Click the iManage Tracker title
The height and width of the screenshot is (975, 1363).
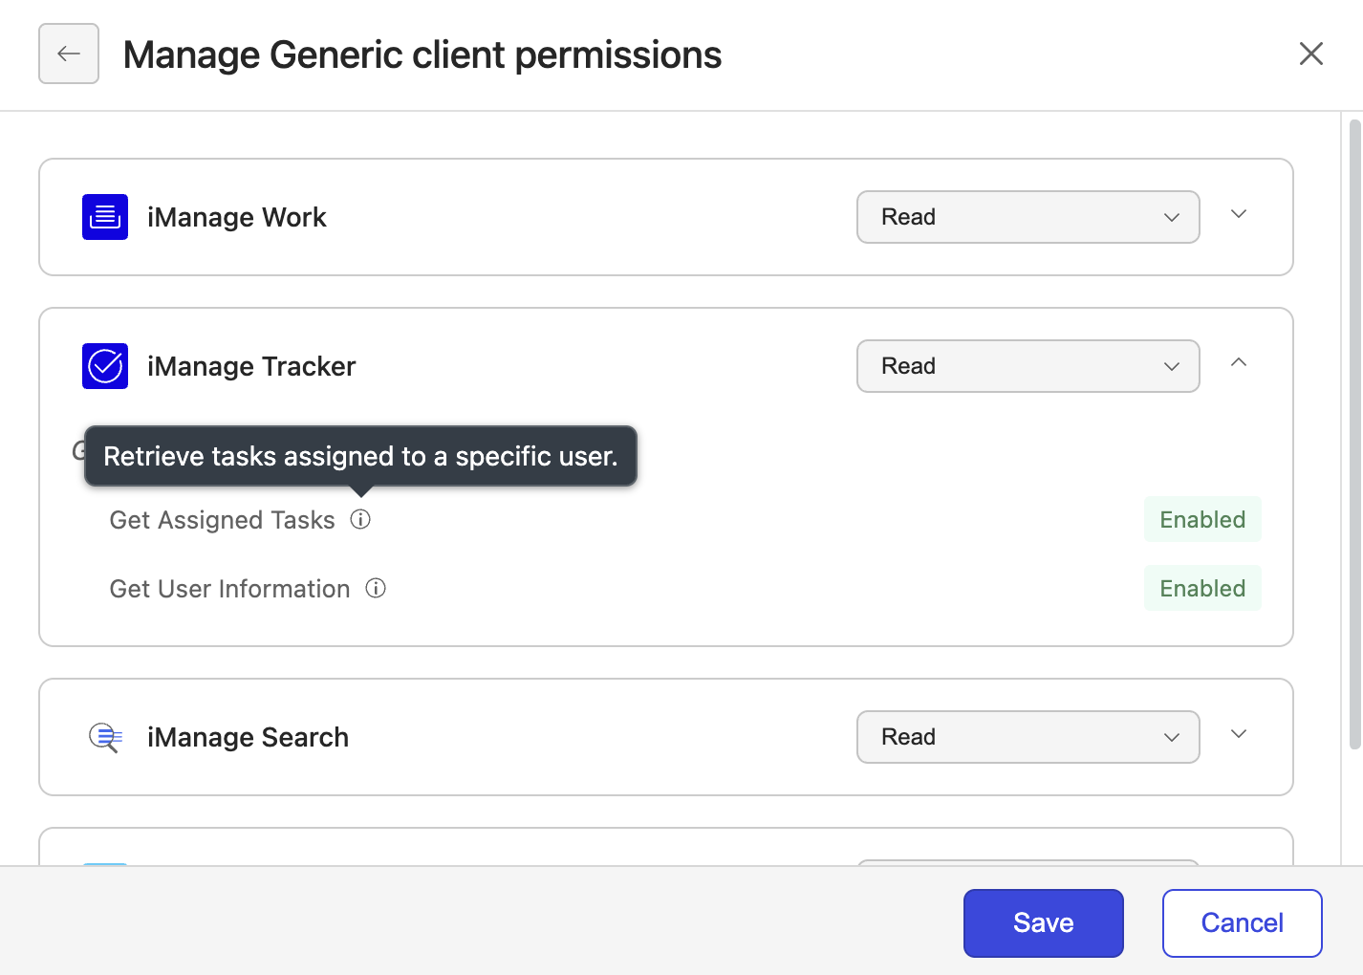click(251, 367)
